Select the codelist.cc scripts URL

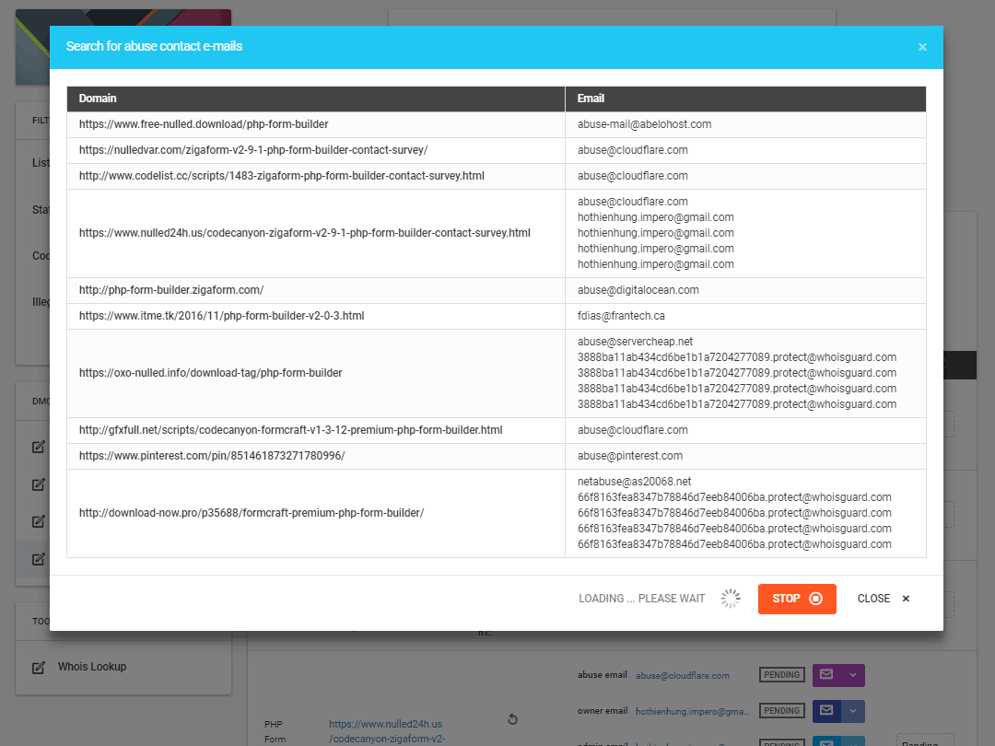(x=282, y=176)
